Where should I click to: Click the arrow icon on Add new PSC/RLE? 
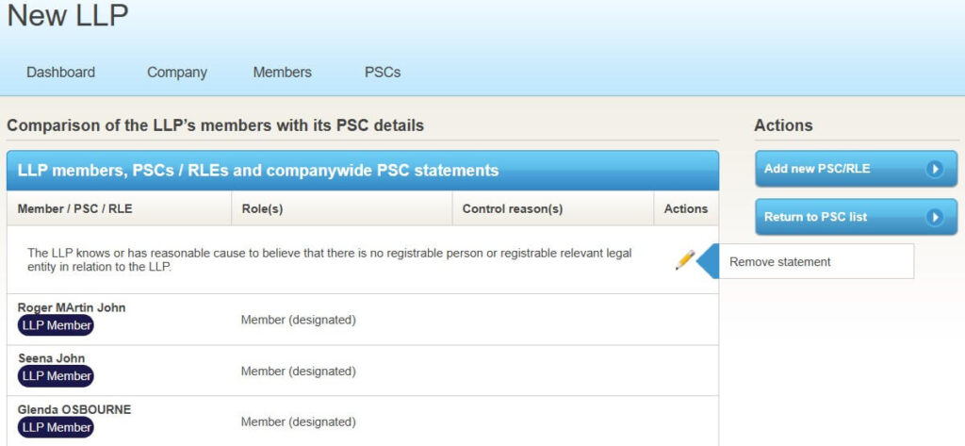tap(934, 169)
